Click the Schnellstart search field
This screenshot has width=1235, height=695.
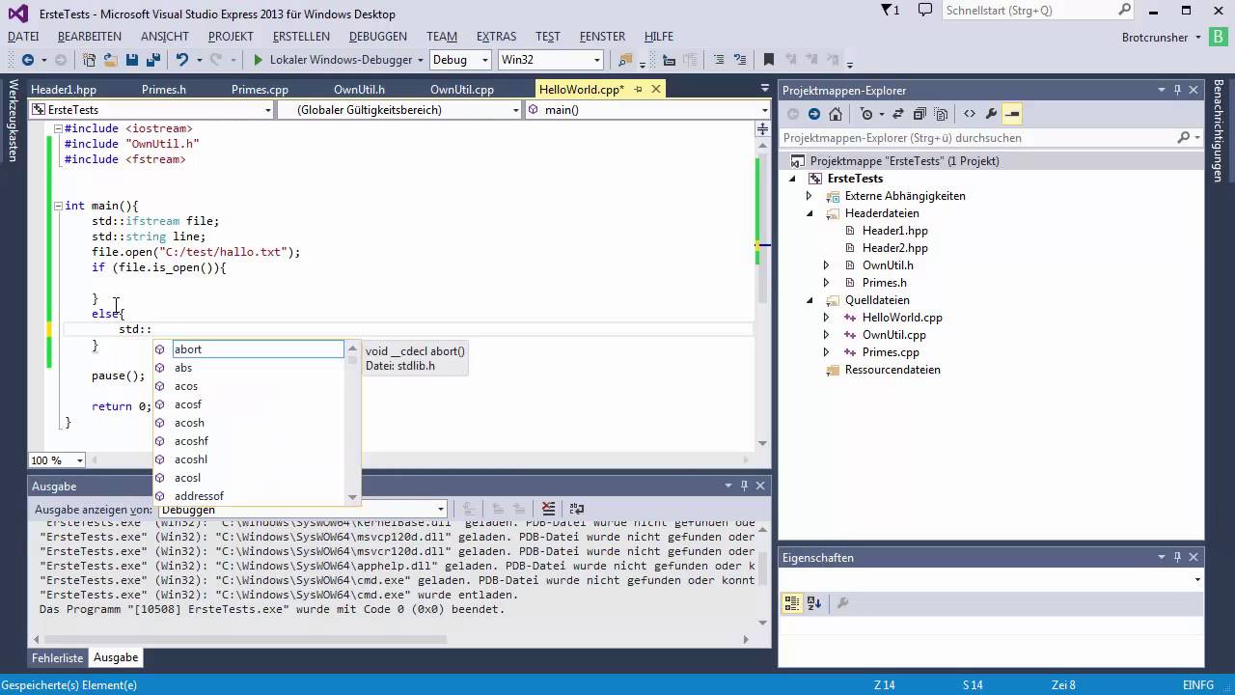pyautogui.click(x=1029, y=10)
